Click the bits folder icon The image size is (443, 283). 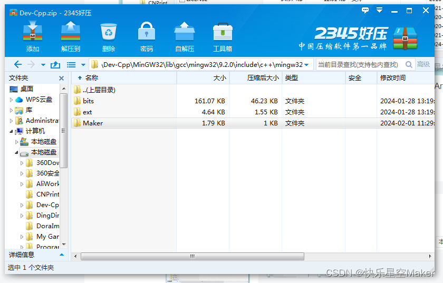[x=77, y=101]
